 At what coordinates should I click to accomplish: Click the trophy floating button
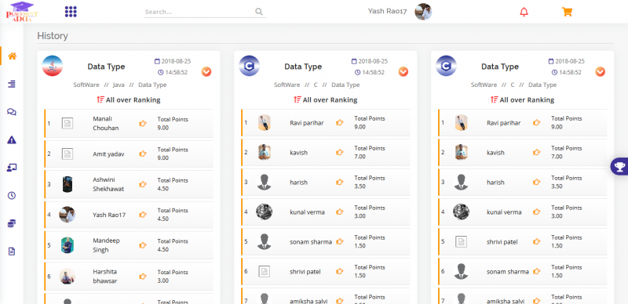[620, 166]
